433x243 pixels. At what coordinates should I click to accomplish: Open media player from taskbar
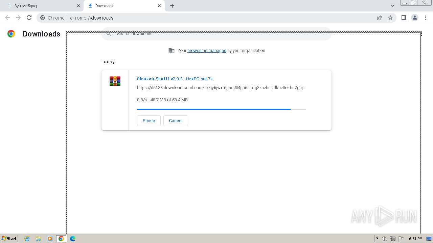[x=50, y=239]
